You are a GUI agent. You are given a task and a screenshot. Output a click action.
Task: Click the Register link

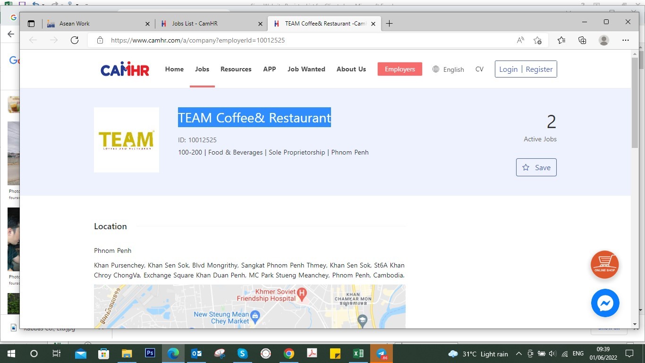539,69
